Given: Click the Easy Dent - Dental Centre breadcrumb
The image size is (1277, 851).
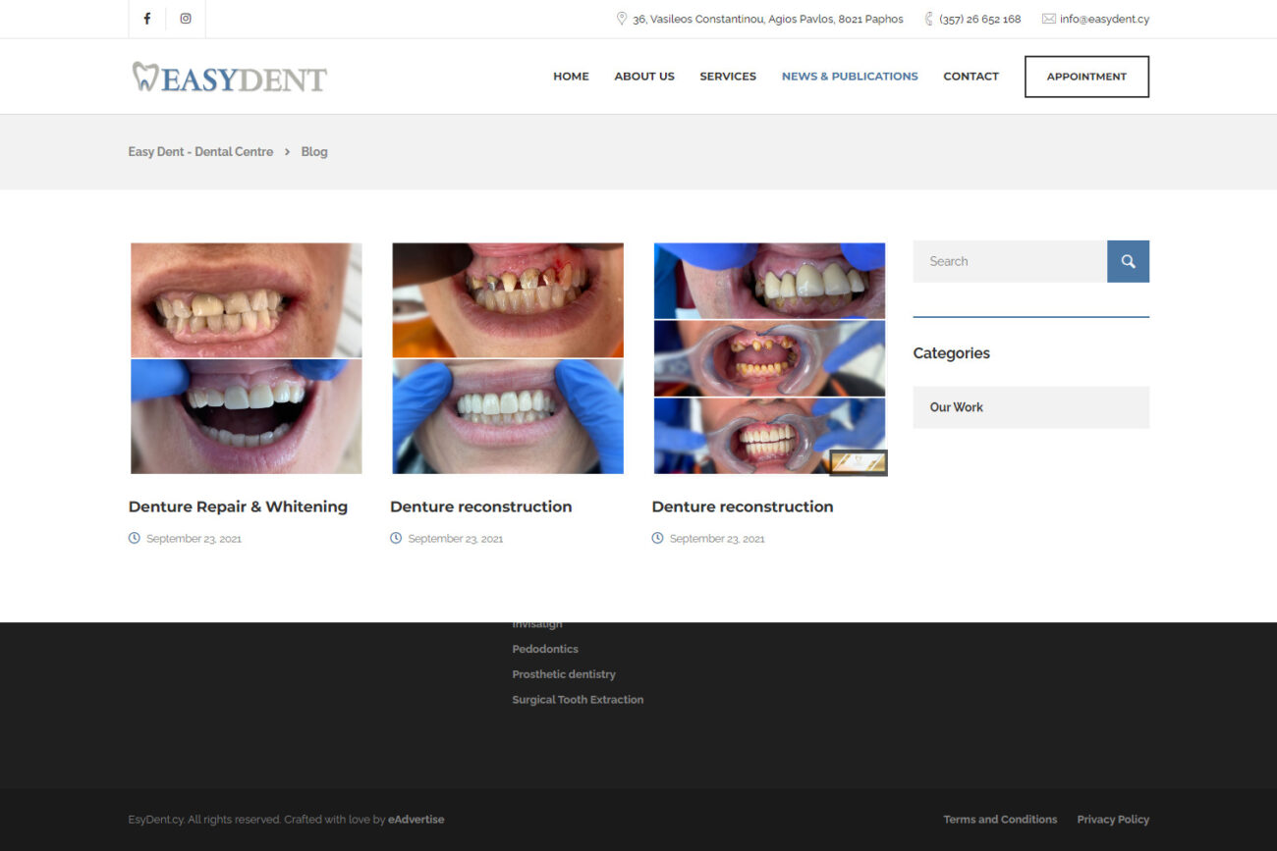Looking at the screenshot, I should click(200, 152).
